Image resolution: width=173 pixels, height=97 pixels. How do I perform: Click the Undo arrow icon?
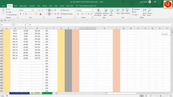pos(5,20)
